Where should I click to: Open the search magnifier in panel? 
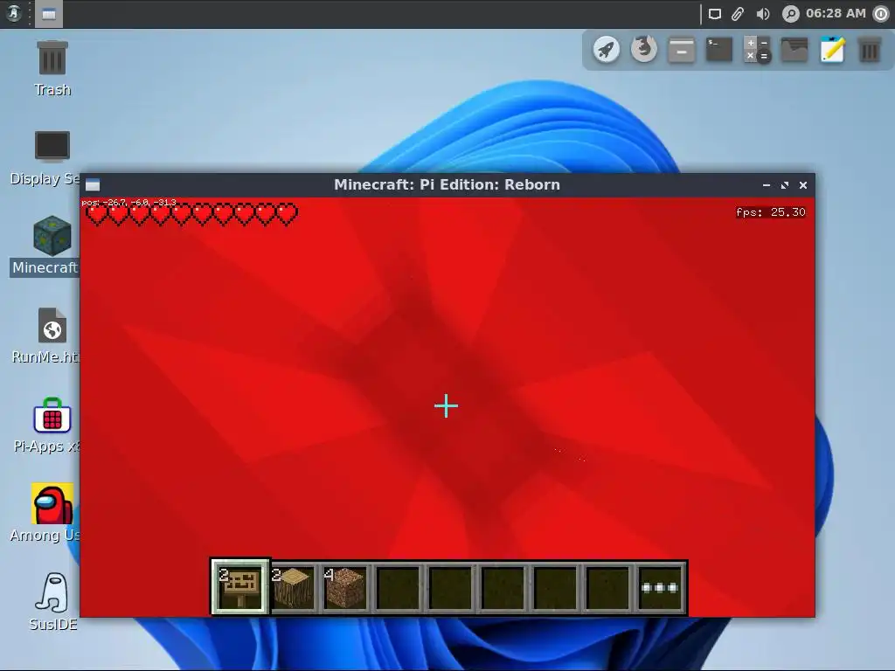790,14
